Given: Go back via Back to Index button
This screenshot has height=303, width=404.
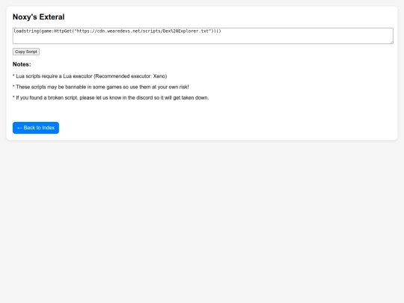Looking at the screenshot, I should 36,128.
